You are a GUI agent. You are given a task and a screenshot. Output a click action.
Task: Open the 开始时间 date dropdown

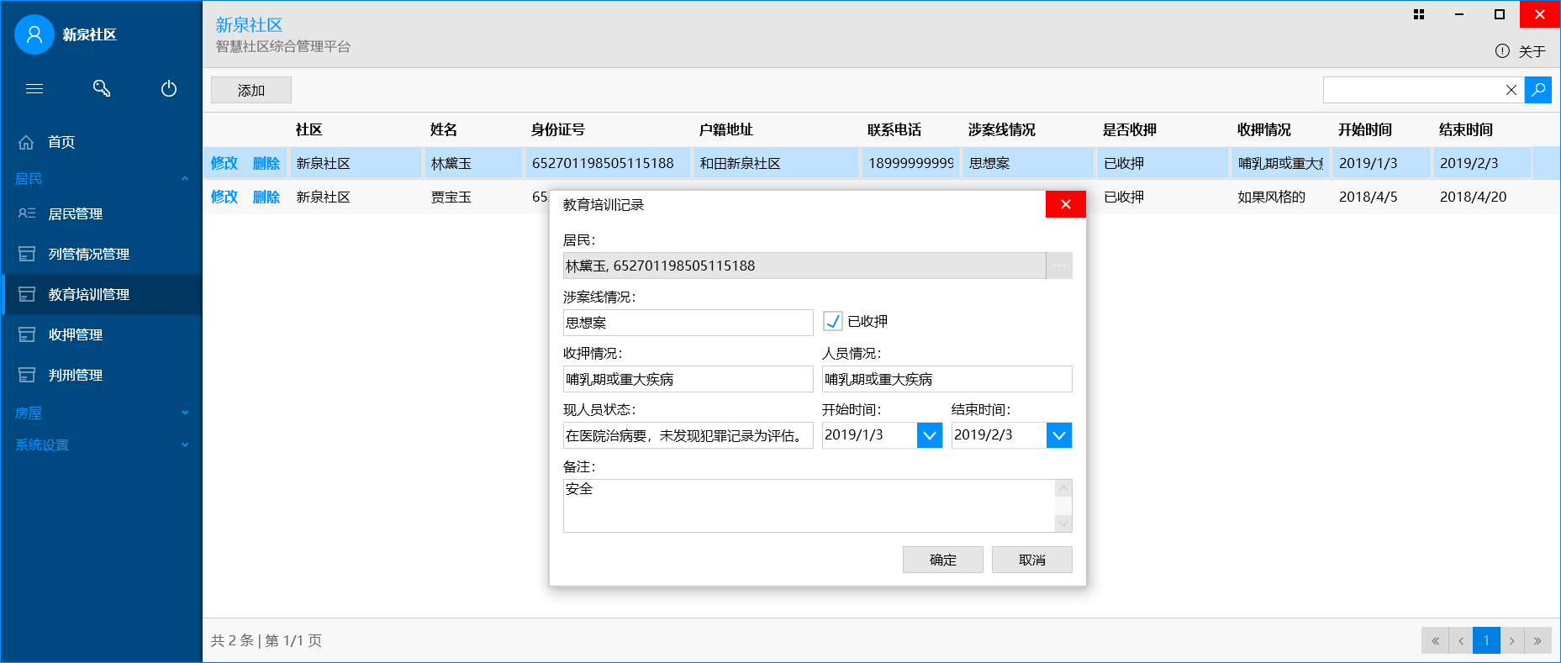click(x=929, y=435)
